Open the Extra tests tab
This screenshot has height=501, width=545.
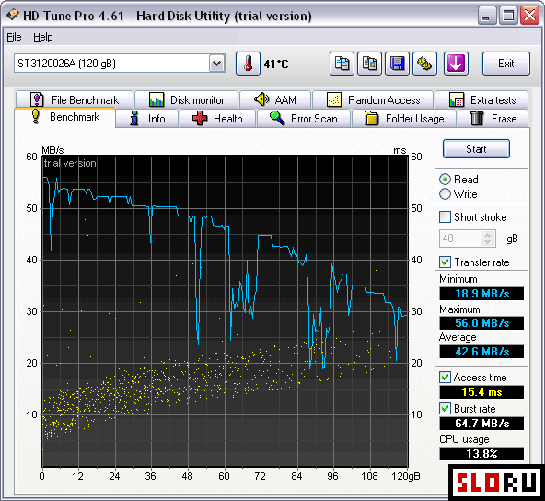(481, 99)
